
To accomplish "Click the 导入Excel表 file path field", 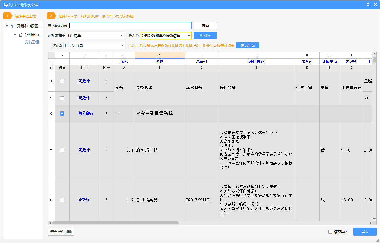I will 130,26.
